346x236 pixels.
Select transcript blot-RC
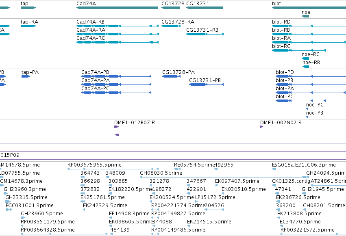pos(281,46)
